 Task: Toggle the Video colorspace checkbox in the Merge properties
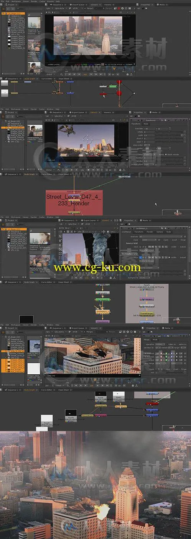[167, 344]
